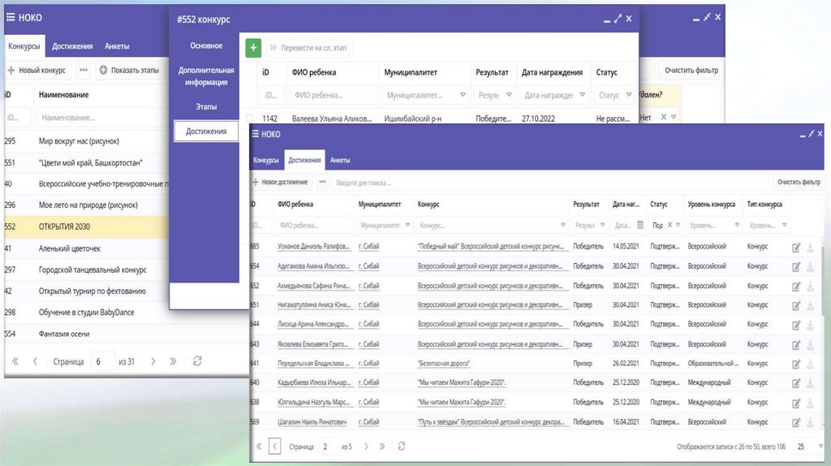Screen dimensions: 831x466
Task: Open calendar picker in Дата filter
Action: (640, 225)
